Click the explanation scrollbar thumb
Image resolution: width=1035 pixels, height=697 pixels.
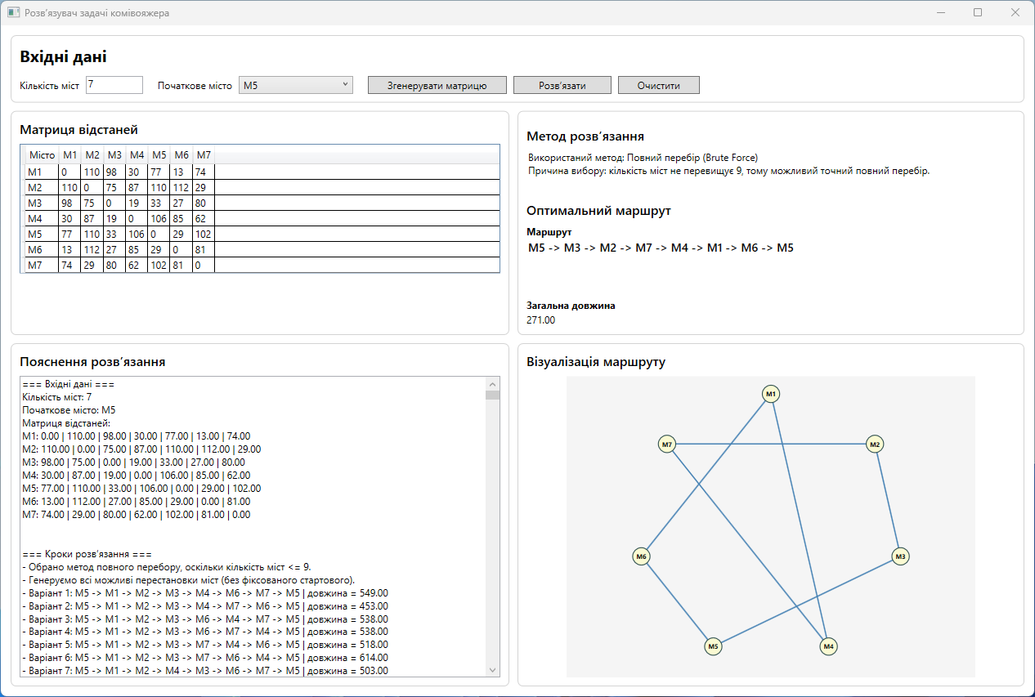click(492, 395)
